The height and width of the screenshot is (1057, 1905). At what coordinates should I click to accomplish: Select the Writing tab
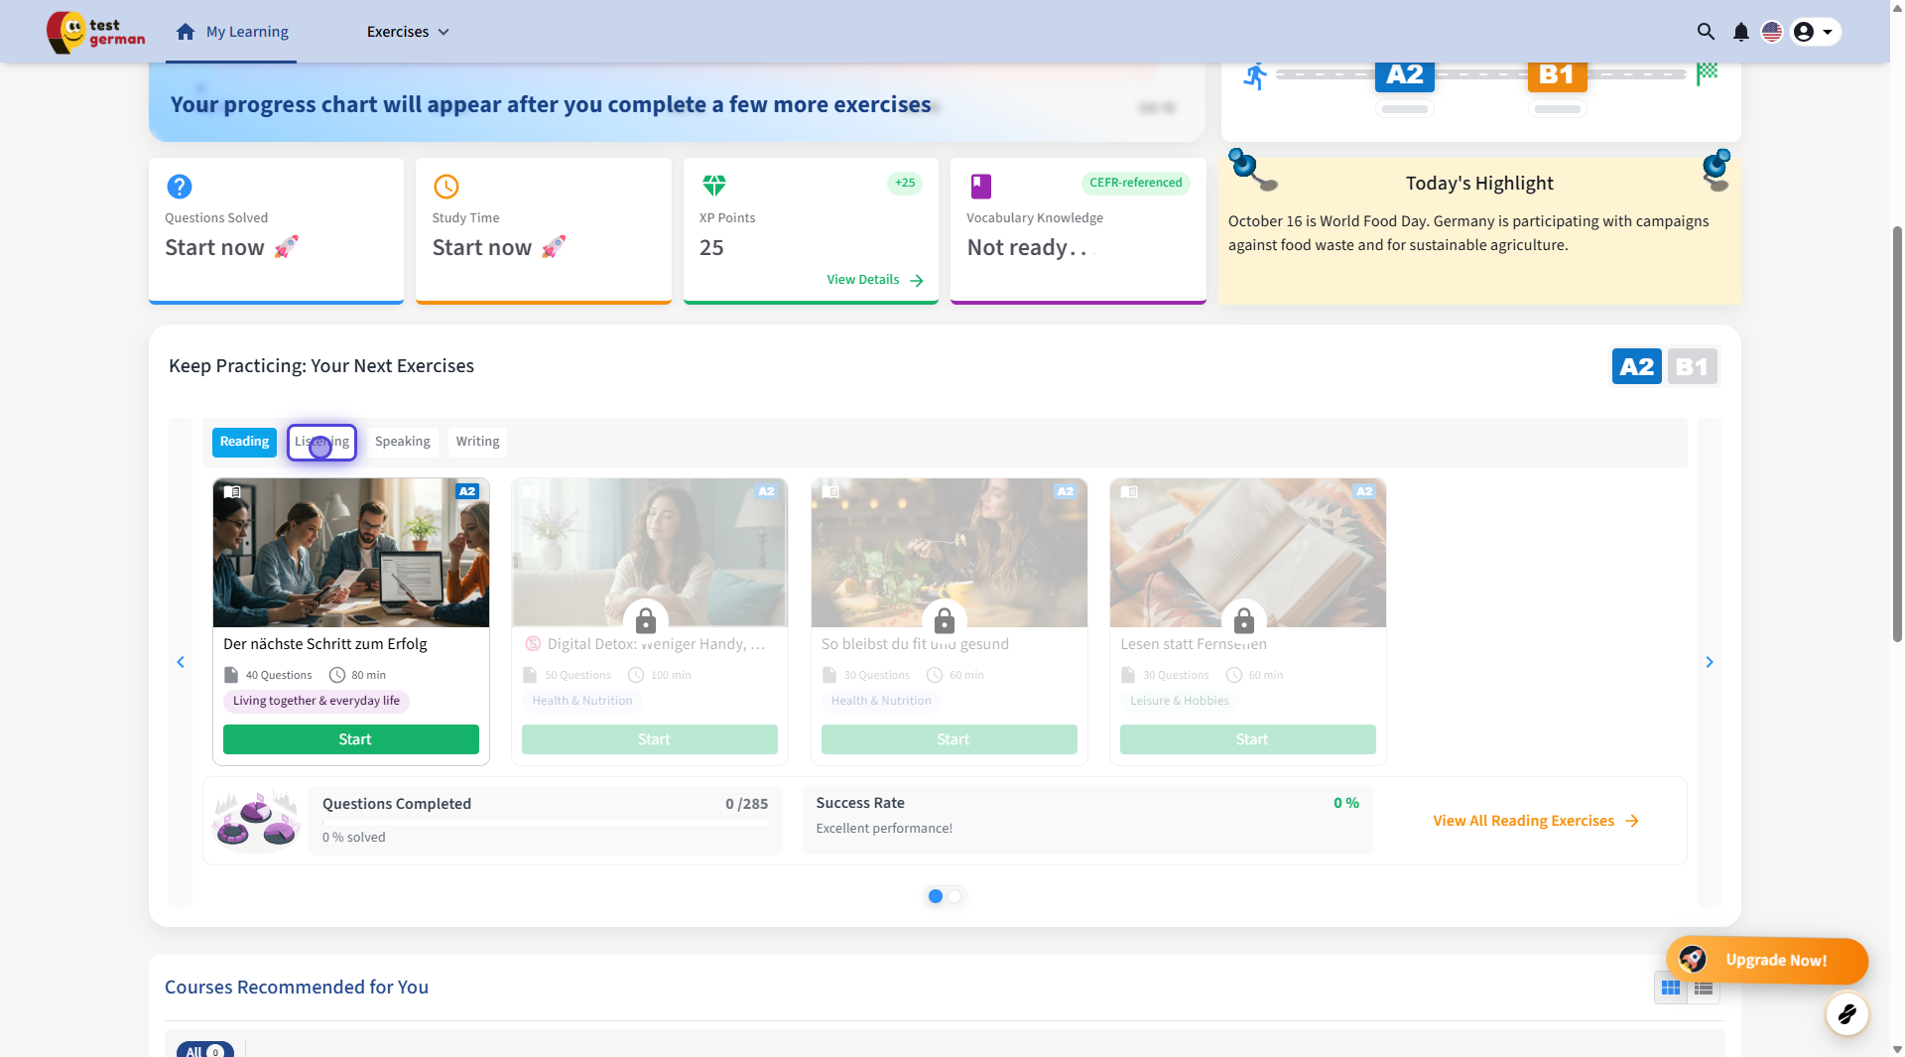pos(477,442)
